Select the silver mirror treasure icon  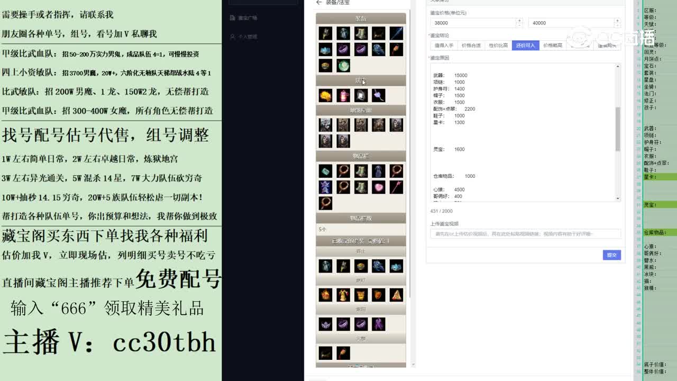click(361, 95)
